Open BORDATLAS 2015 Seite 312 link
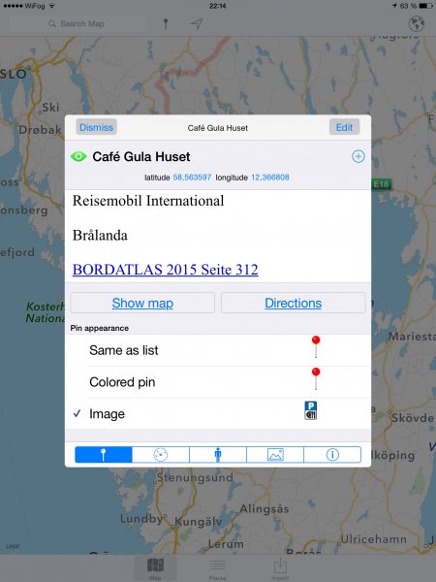The height and width of the screenshot is (582, 436). pos(166,270)
